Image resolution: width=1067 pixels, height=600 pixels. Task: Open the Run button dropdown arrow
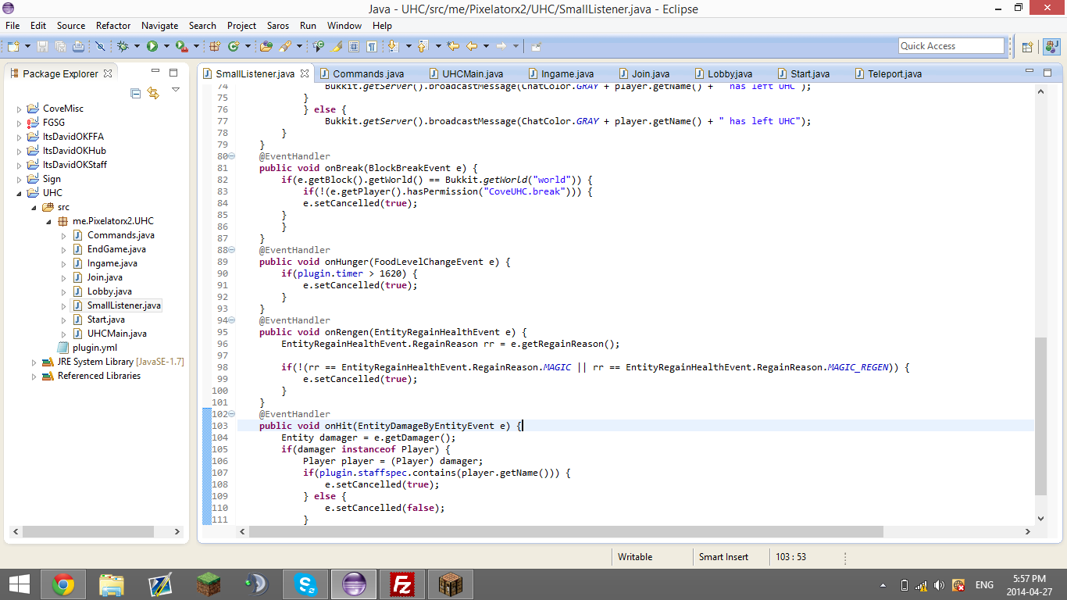click(166, 46)
